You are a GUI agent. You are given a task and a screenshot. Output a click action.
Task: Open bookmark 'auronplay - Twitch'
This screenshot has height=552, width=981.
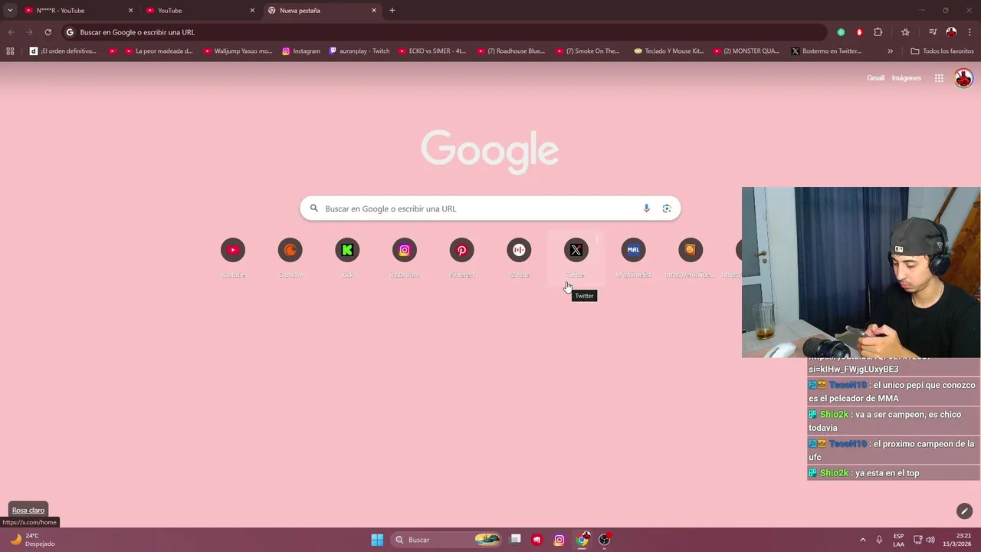pos(359,51)
